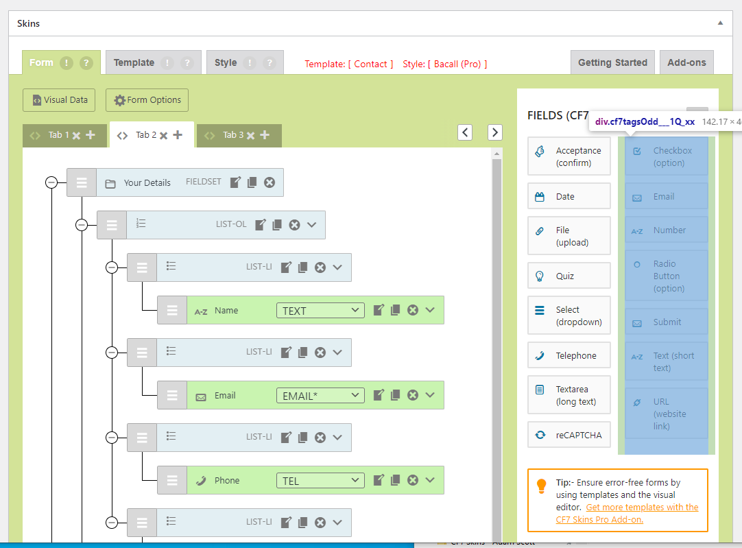742x548 pixels.
Task: Add the Telephone field from fields panel
Action: (x=569, y=355)
